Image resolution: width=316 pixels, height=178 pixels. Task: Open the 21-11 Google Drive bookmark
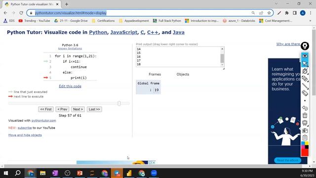[71, 21]
